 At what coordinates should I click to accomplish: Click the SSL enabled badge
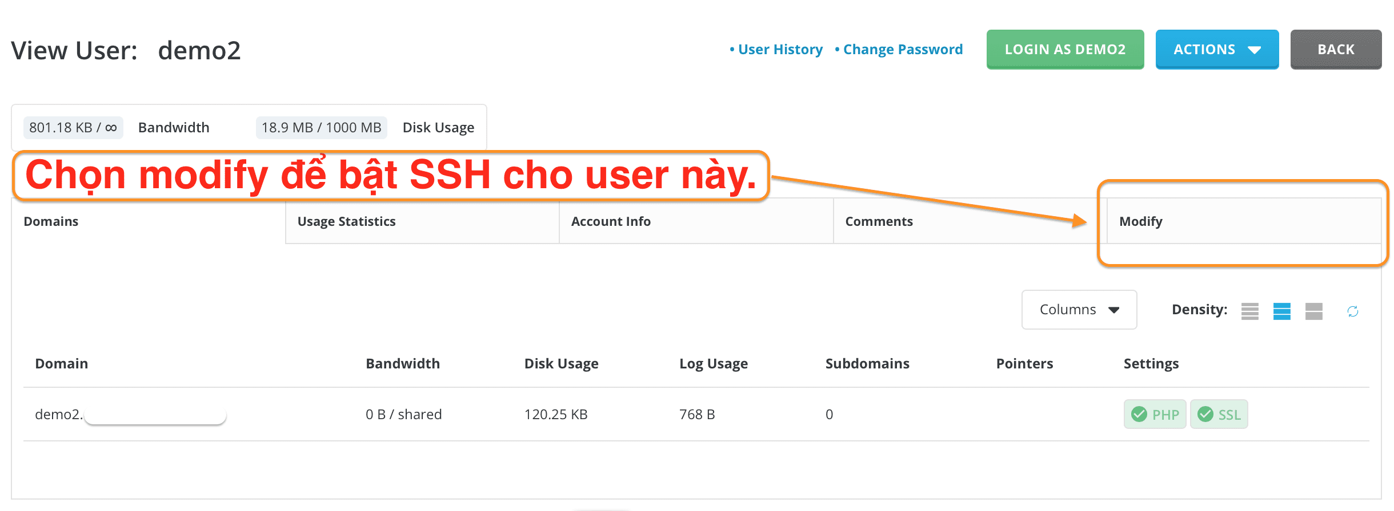click(1219, 415)
